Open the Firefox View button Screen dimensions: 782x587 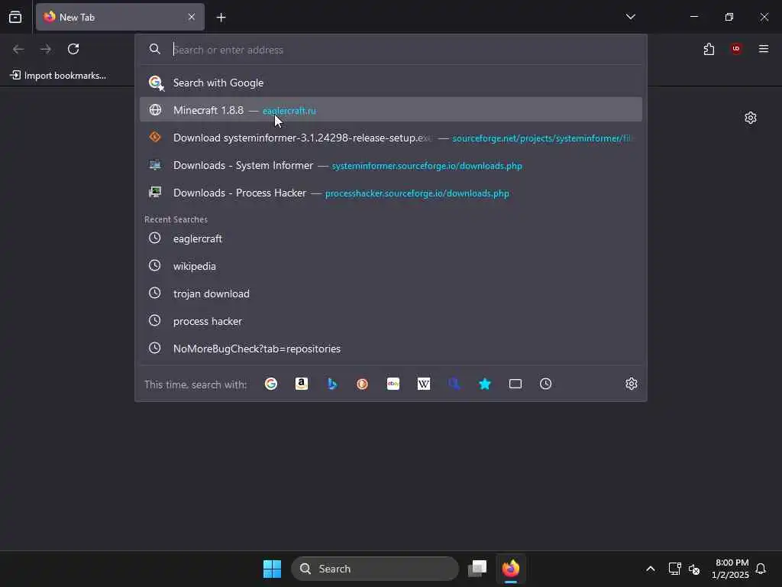15,17
